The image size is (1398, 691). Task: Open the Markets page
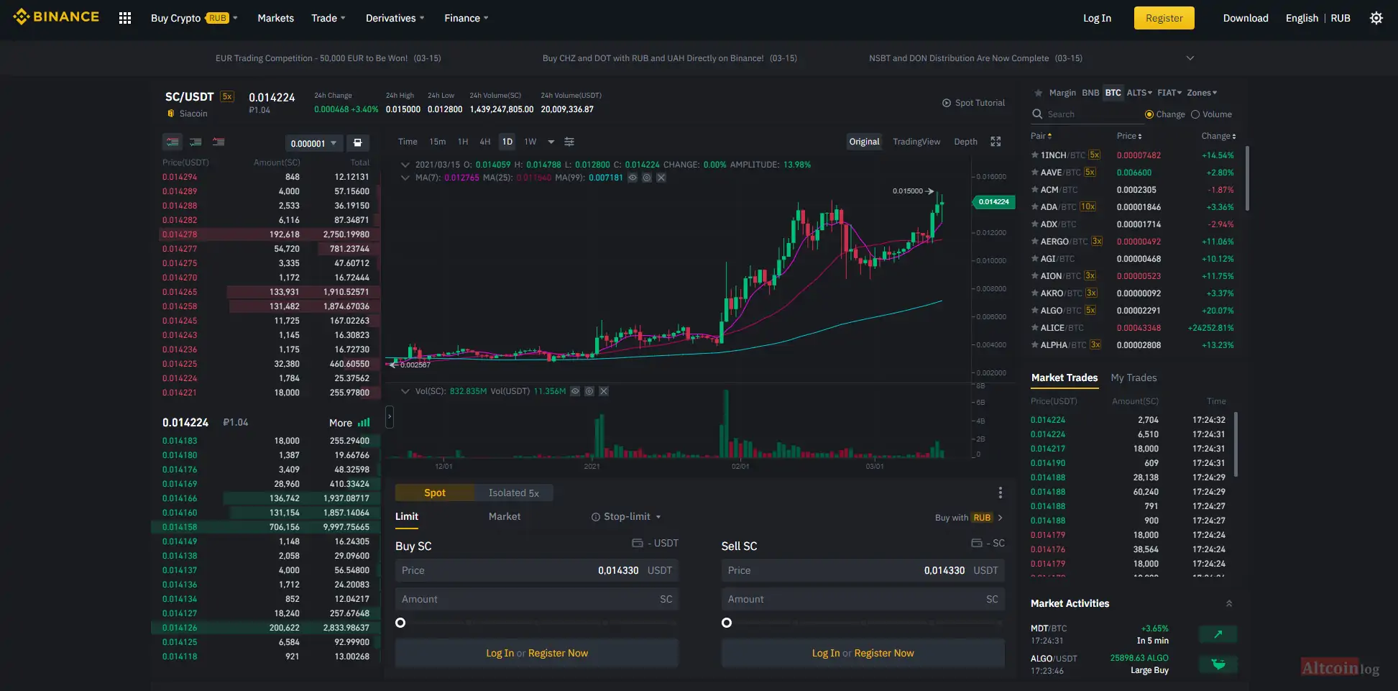coord(276,18)
